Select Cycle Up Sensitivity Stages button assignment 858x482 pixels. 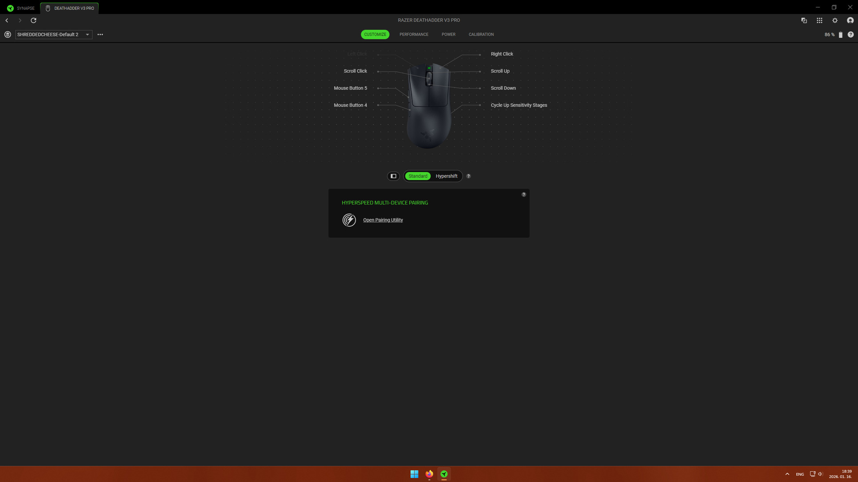tap(519, 105)
